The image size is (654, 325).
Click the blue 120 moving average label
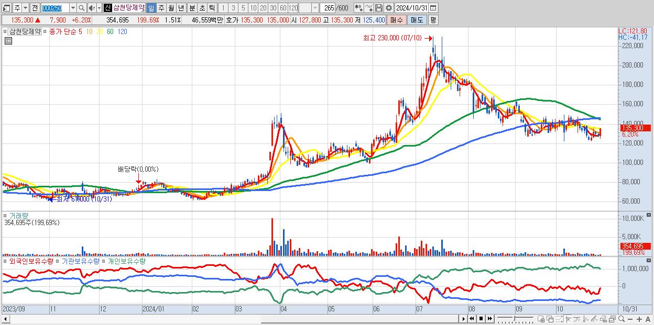point(122,31)
